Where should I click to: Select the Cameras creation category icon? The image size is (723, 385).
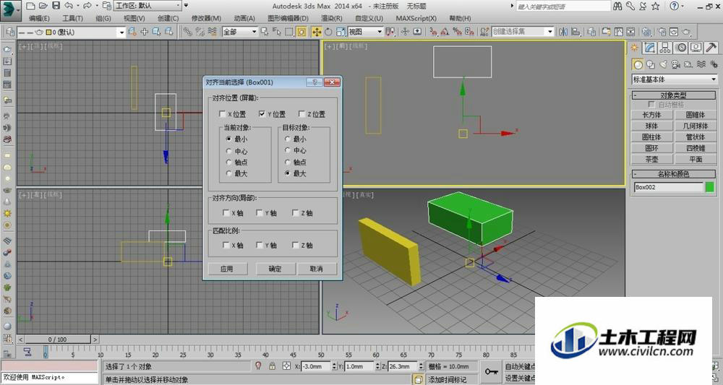pos(676,64)
